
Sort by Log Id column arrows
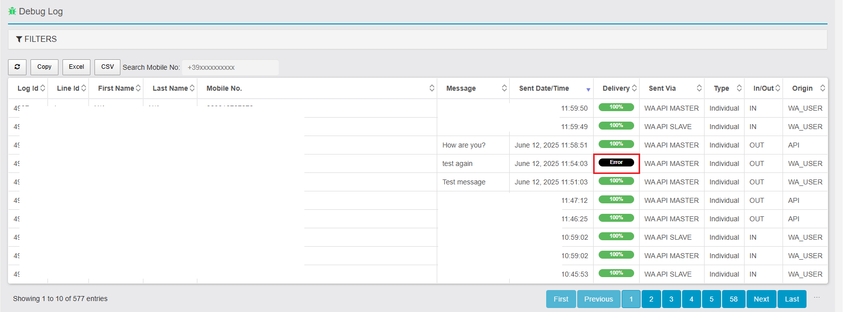[43, 88]
